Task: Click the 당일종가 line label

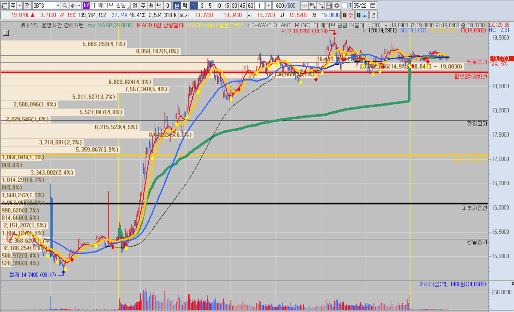Action: coord(477,62)
